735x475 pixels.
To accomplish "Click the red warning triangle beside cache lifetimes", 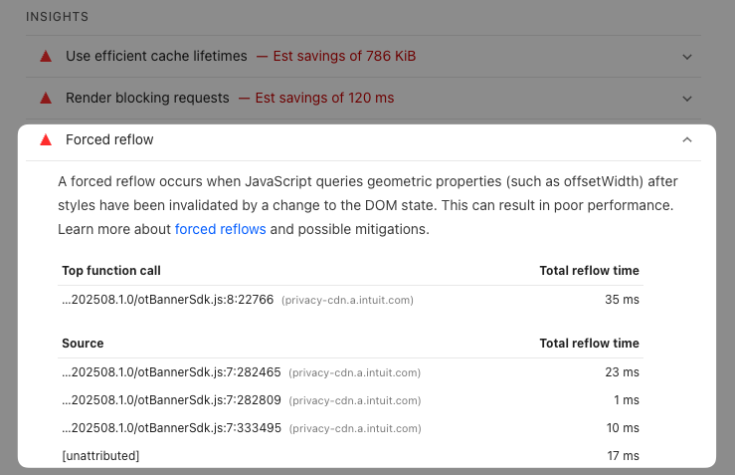I will pos(46,57).
